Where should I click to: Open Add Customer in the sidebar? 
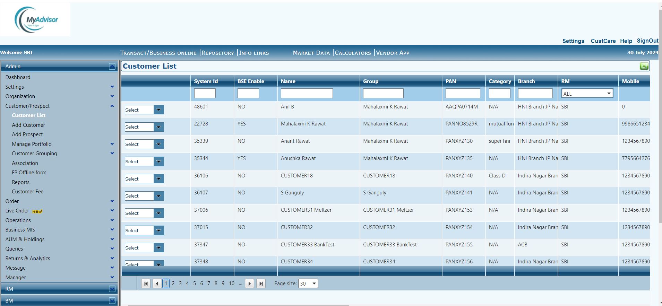point(28,125)
